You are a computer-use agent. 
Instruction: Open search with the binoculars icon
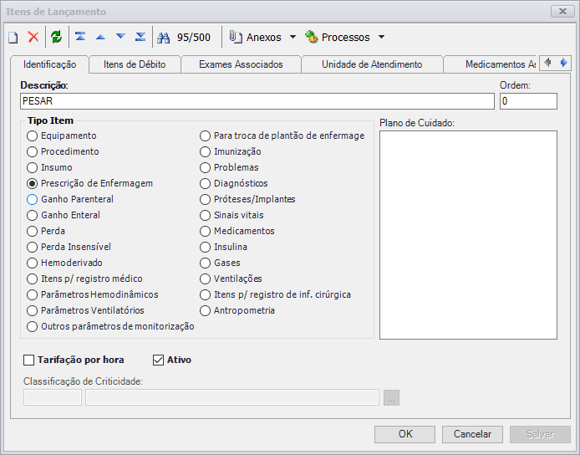point(164,38)
